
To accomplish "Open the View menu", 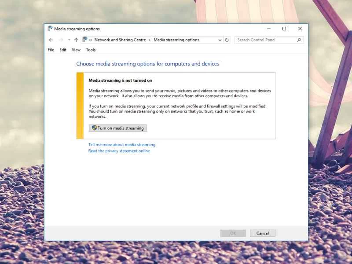I will [x=76, y=50].
